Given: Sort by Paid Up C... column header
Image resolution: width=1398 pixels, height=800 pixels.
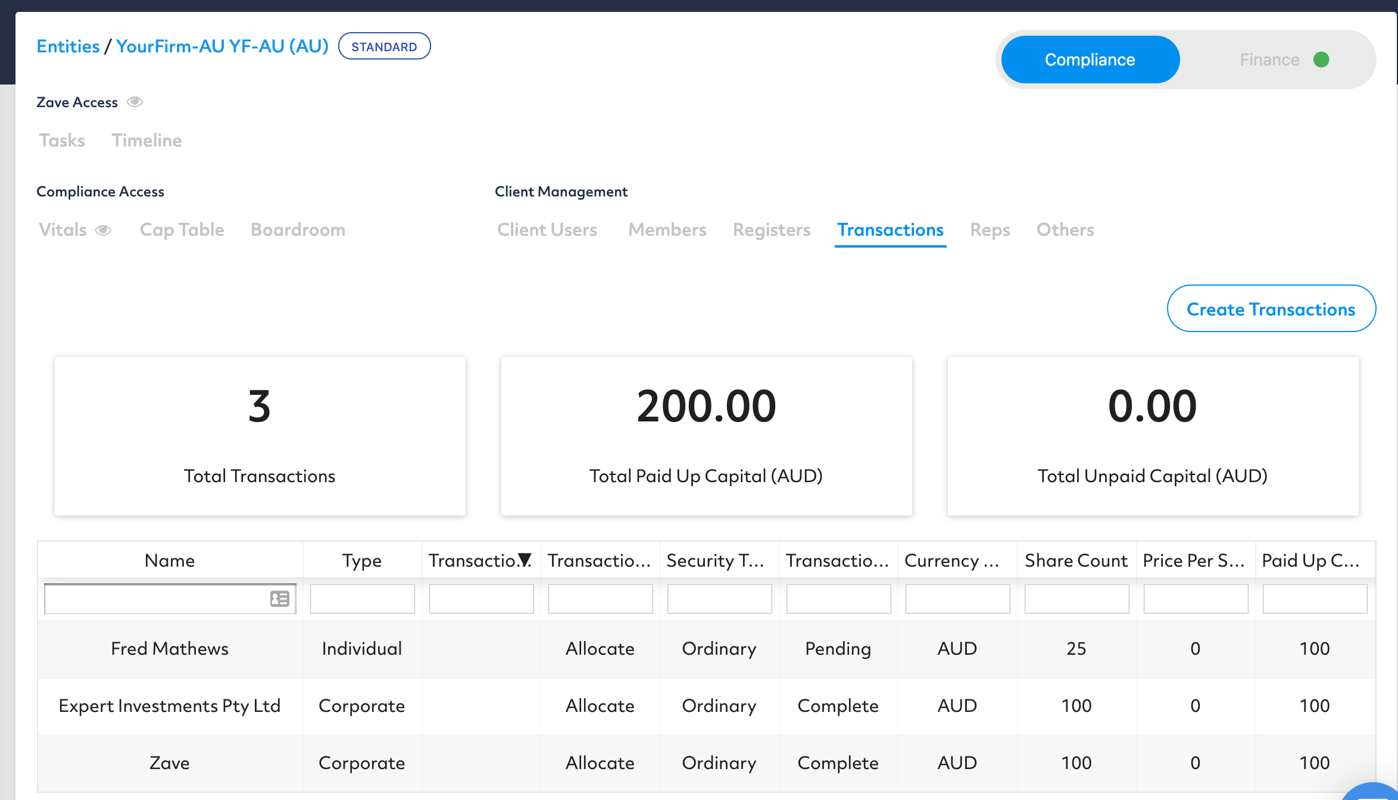Looking at the screenshot, I should (1315, 560).
